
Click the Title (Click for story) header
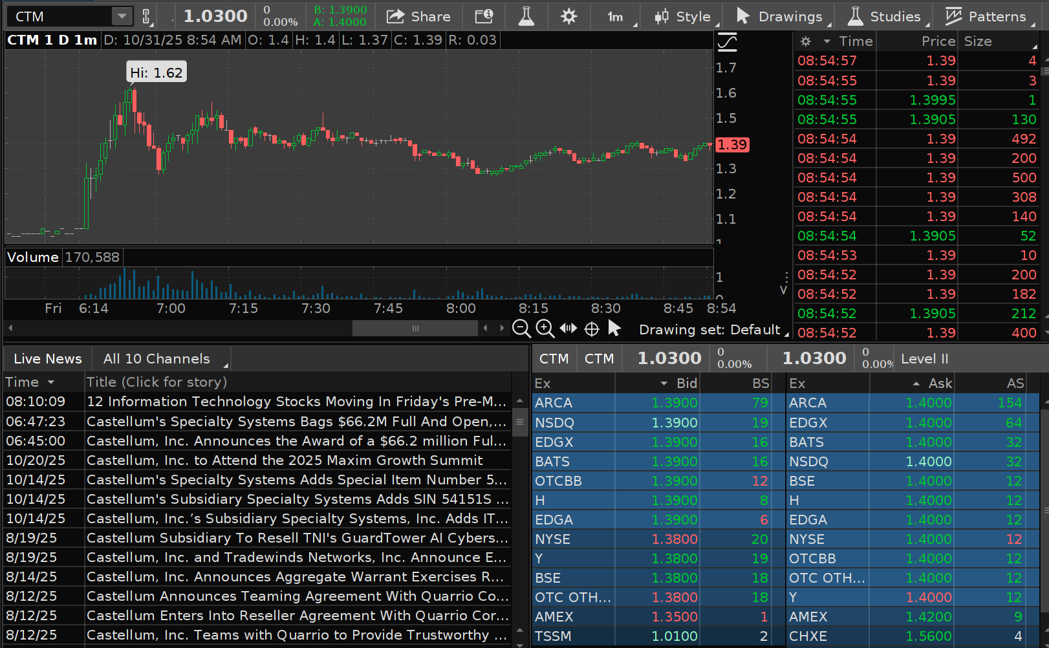157,382
